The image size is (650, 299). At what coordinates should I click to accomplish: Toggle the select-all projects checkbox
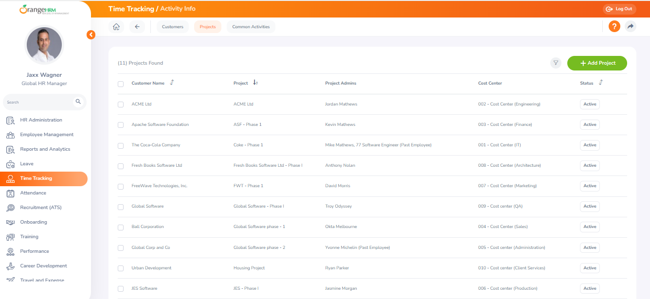121,84
